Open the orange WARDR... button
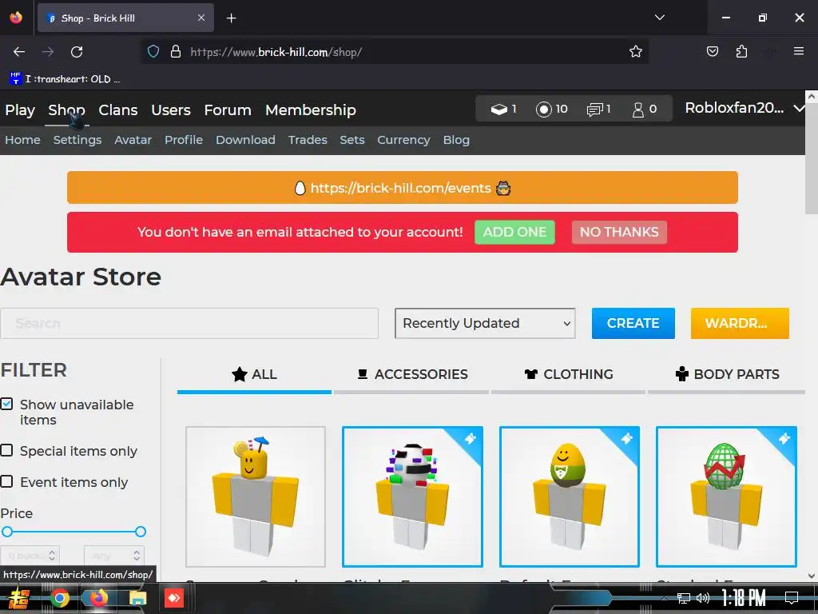The height and width of the screenshot is (614, 818). pyautogui.click(x=740, y=323)
